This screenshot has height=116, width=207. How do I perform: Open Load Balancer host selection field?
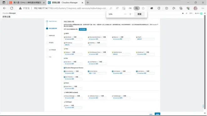(97, 64)
